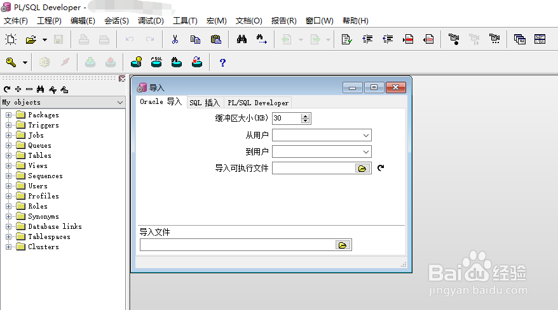Viewport: 558px width, 310px height.
Task: Click the Window list icon
Action: (520, 39)
